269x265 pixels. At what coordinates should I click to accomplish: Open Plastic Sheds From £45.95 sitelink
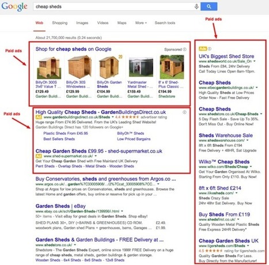pos(66,133)
